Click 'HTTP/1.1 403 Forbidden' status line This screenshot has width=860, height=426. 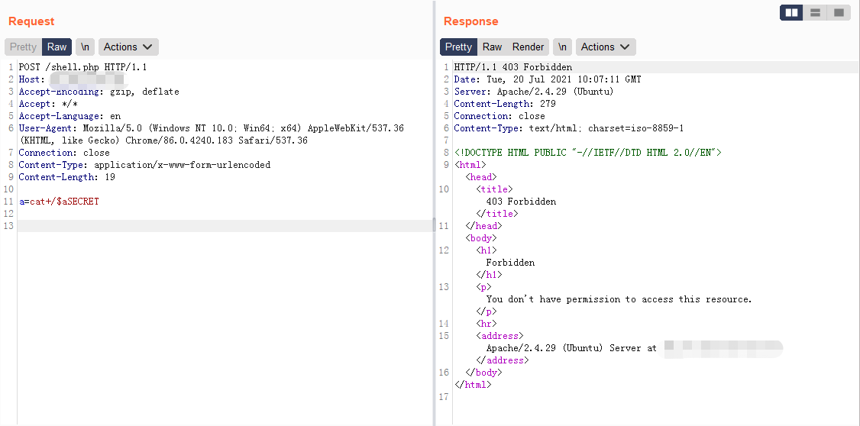click(512, 67)
